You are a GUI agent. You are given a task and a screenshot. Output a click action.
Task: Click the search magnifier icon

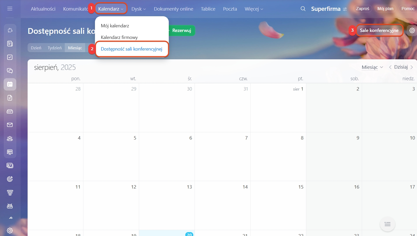pos(303,9)
